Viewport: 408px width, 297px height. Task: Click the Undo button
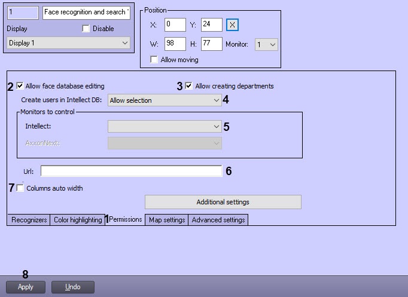[73, 287]
